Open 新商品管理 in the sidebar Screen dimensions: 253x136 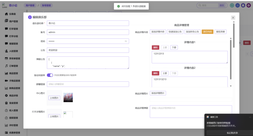[12, 88]
